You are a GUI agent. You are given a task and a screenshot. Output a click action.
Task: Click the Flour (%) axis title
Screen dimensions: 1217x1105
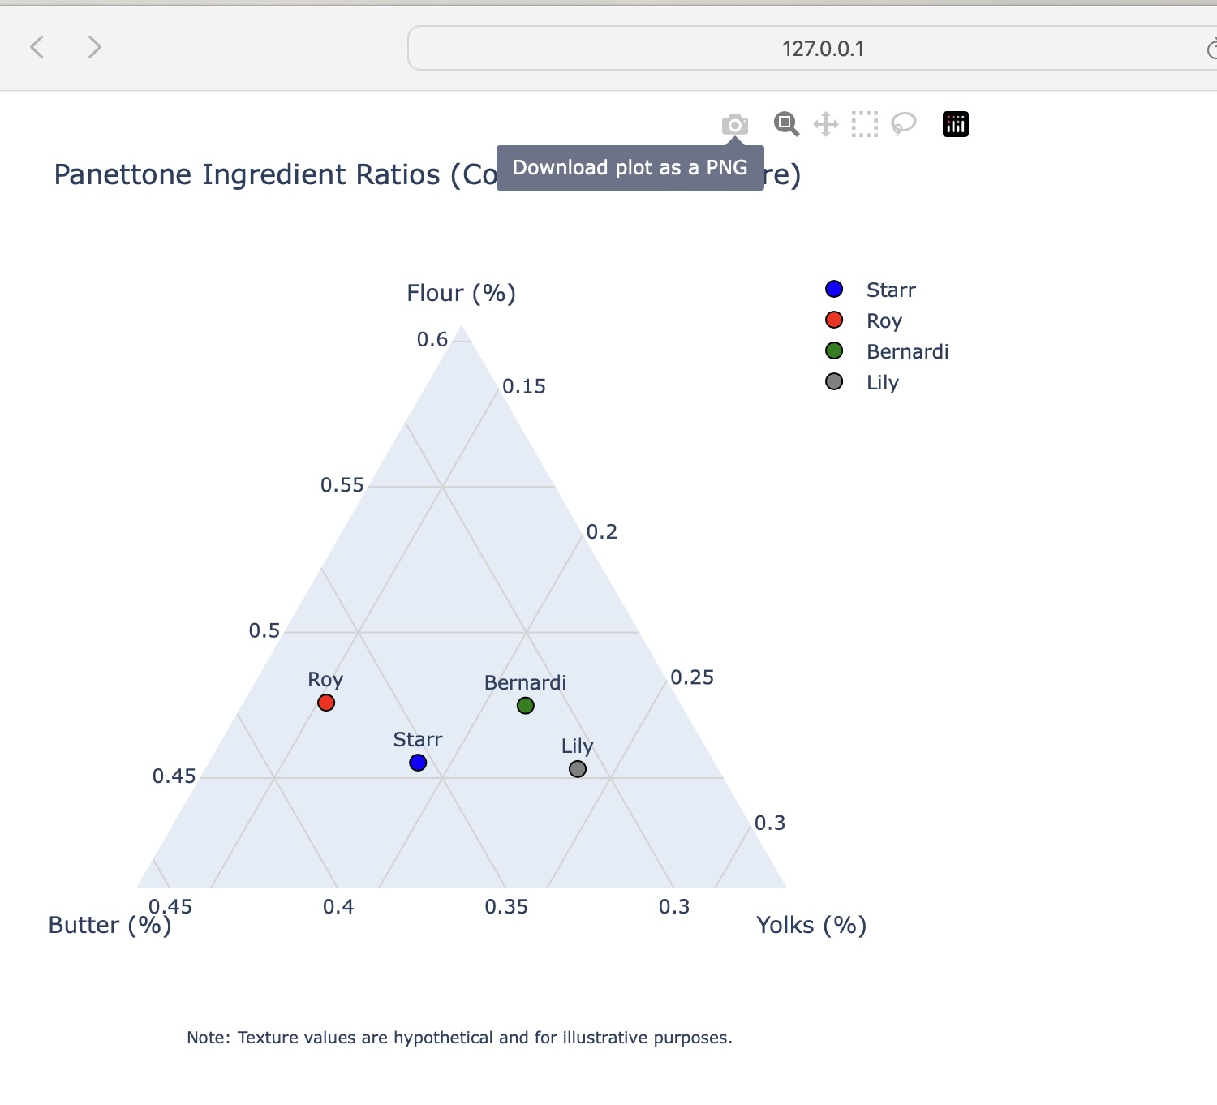tap(461, 293)
